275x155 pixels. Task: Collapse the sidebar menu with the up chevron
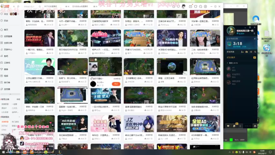pos(10,94)
